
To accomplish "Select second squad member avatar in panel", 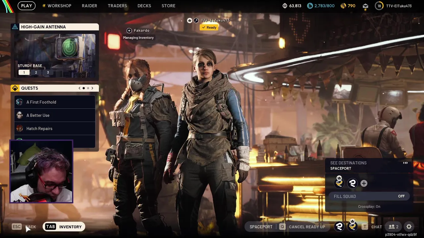I will 352,183.
